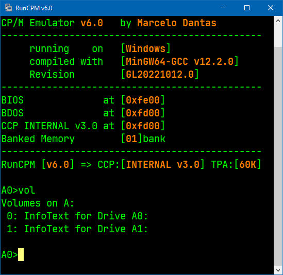
Task: Click the 'compiled with' label
Action: [x=66, y=61]
